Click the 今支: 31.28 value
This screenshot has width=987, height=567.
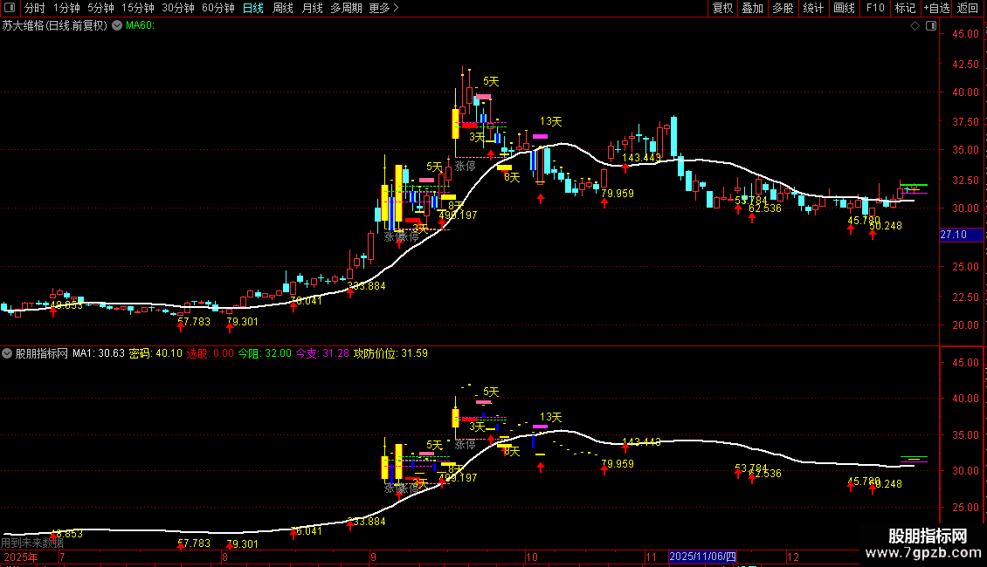pyautogui.click(x=322, y=354)
